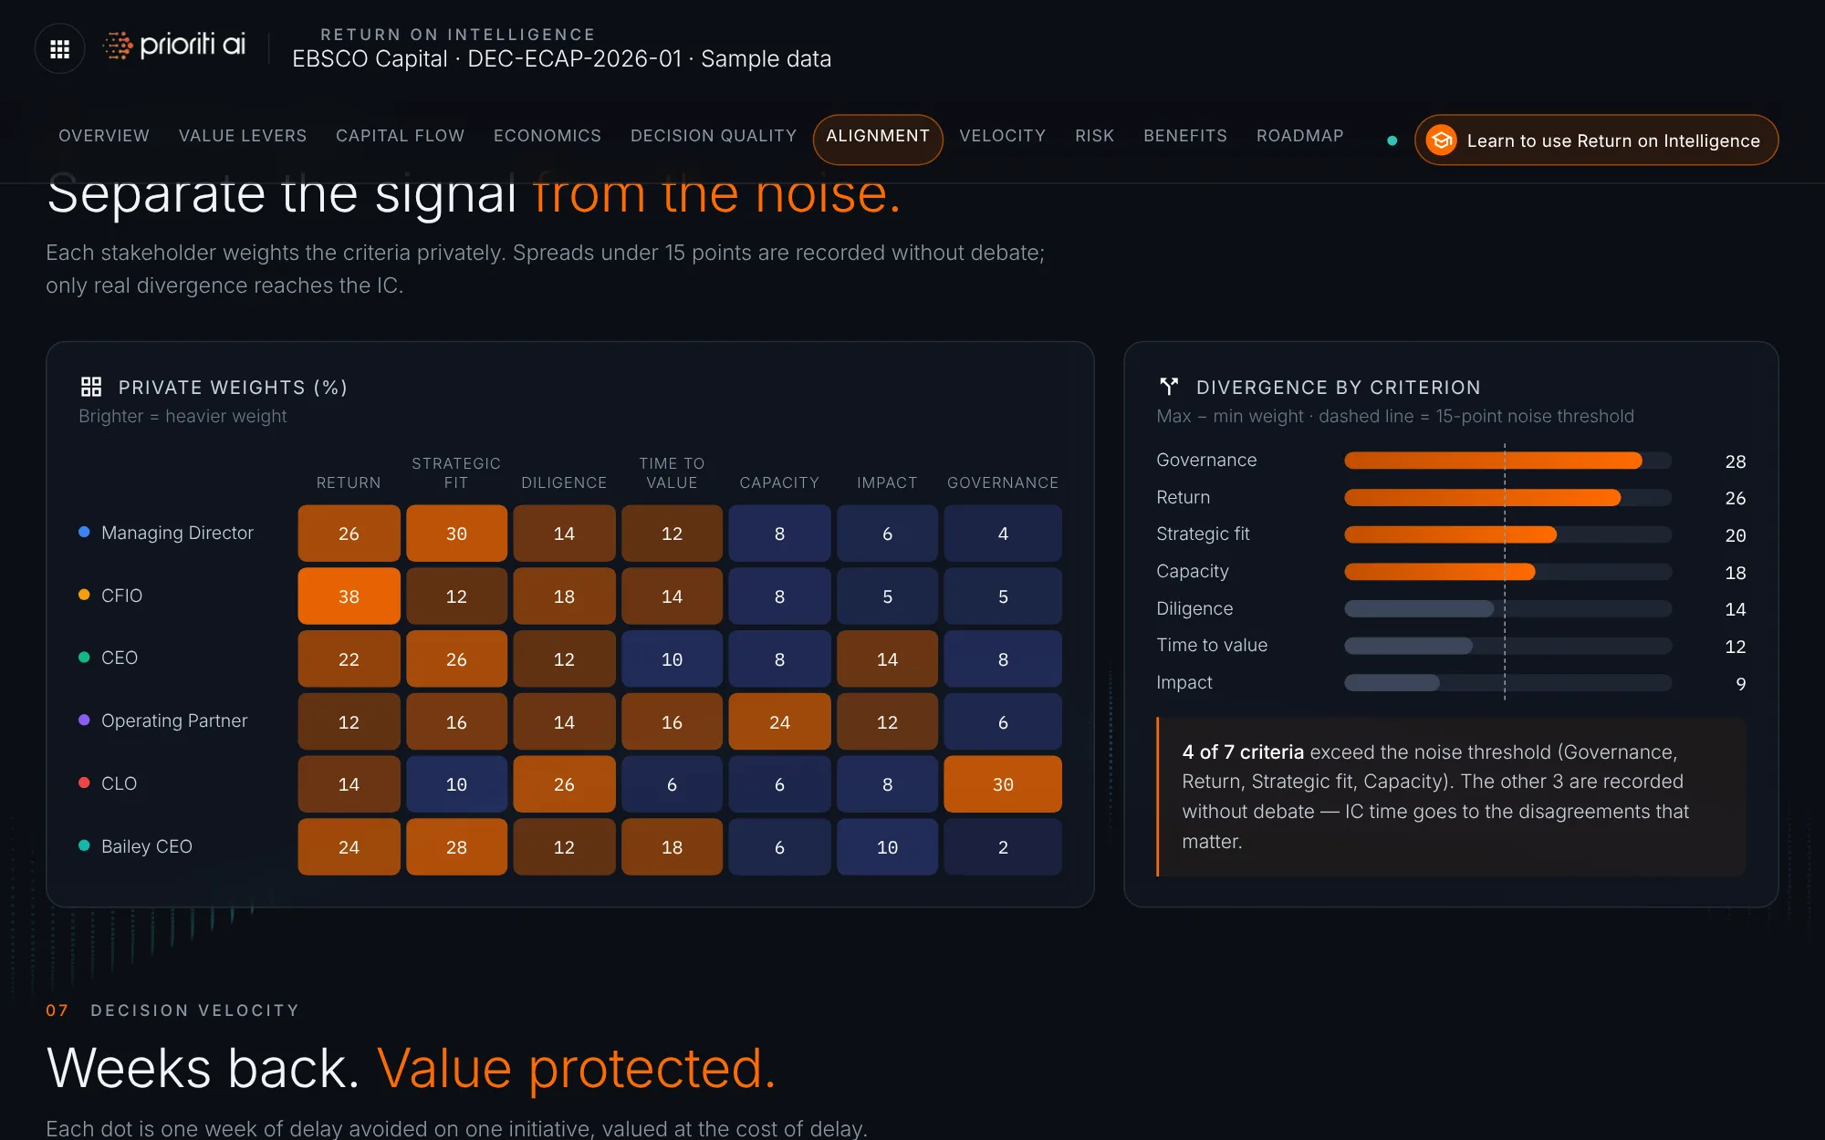Click the '4 of 7 criteria' summary note

(1451, 797)
